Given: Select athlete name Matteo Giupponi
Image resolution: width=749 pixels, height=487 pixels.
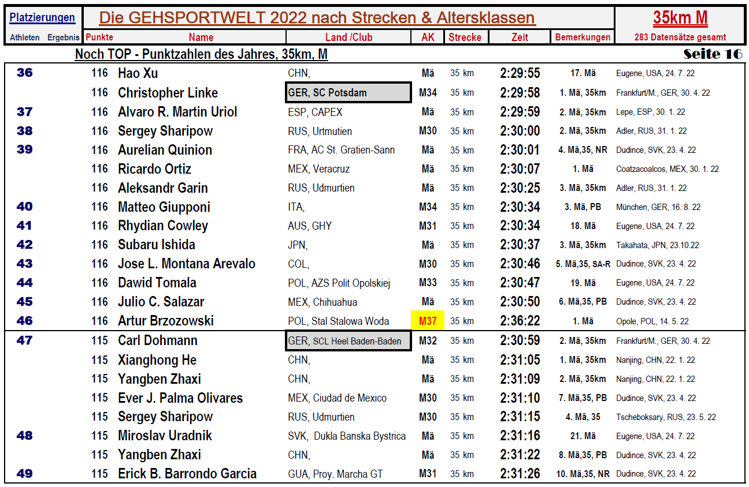Looking at the screenshot, I should click(x=164, y=207).
